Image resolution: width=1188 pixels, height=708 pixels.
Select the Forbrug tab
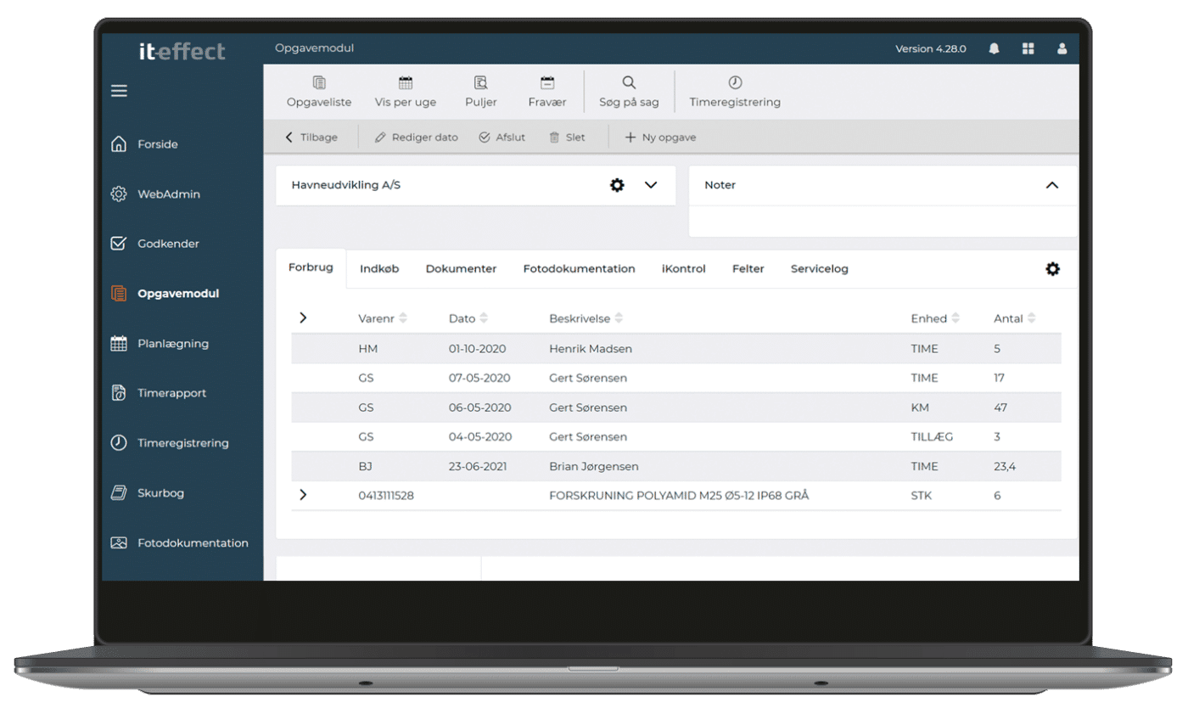tap(311, 267)
